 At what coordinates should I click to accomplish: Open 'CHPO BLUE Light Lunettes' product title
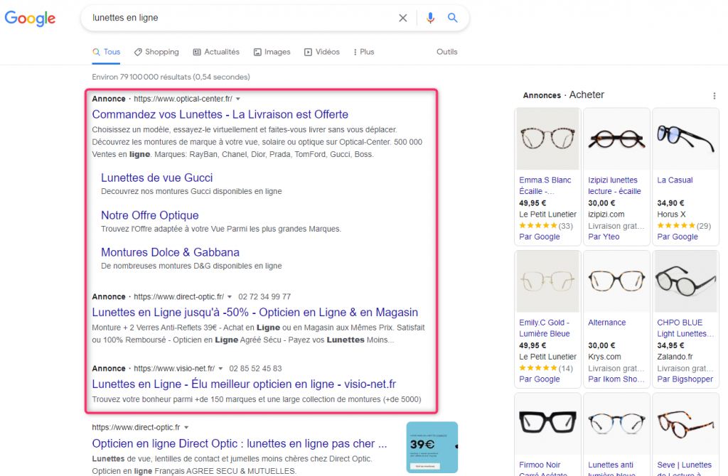(685, 328)
